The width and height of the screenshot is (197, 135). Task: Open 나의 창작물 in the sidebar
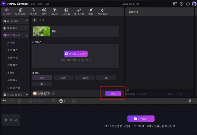click(x=14, y=88)
